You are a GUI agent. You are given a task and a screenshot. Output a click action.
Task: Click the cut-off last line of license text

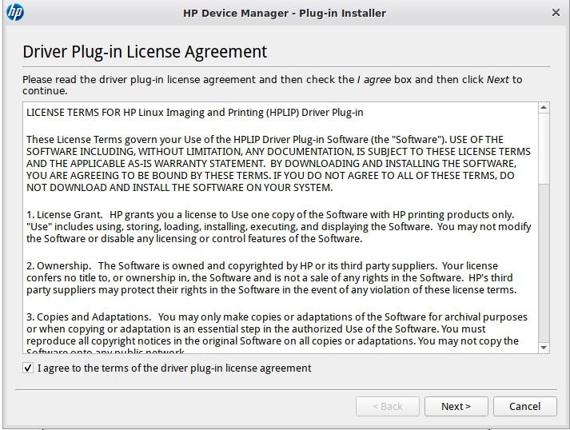coord(106,352)
